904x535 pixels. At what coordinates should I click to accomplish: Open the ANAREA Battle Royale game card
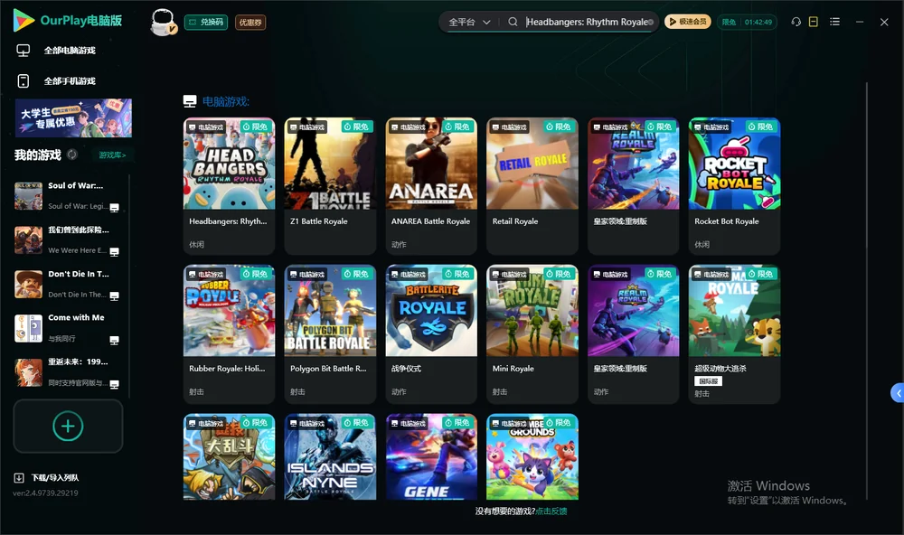(x=431, y=186)
